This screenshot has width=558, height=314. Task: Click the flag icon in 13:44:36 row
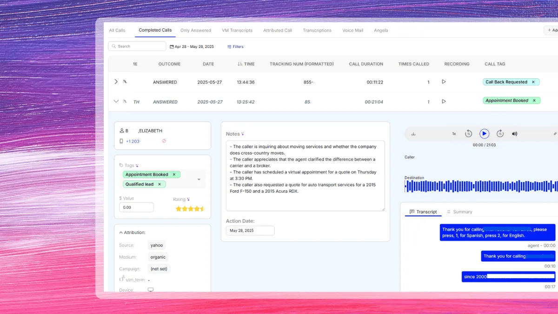click(x=125, y=82)
